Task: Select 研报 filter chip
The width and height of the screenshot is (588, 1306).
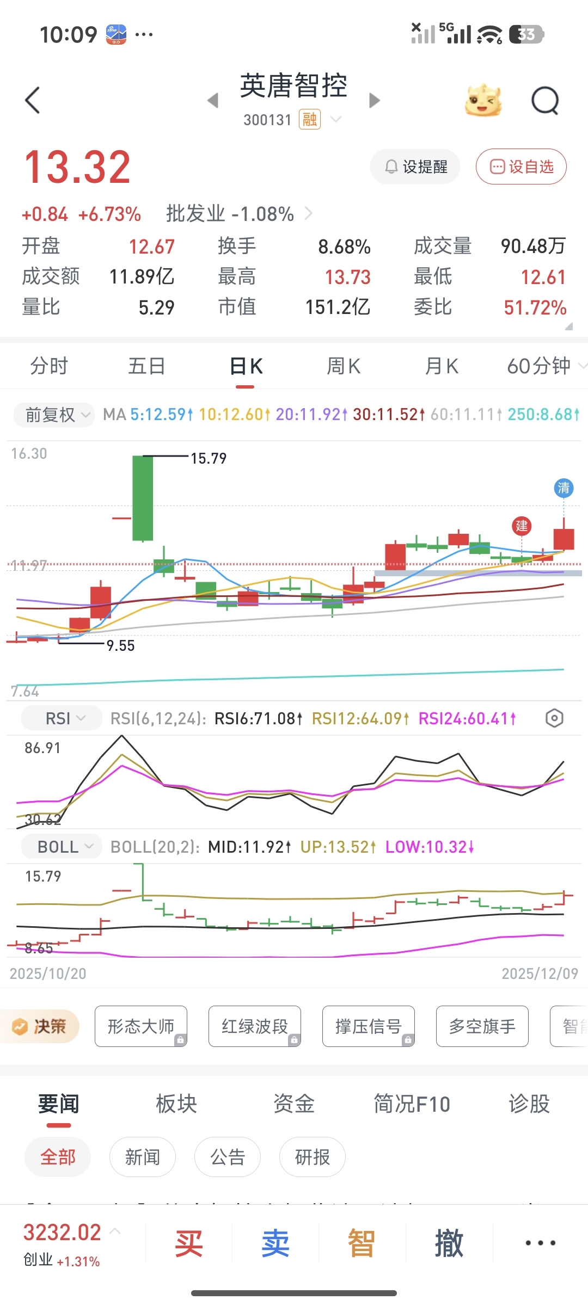Action: [313, 1157]
